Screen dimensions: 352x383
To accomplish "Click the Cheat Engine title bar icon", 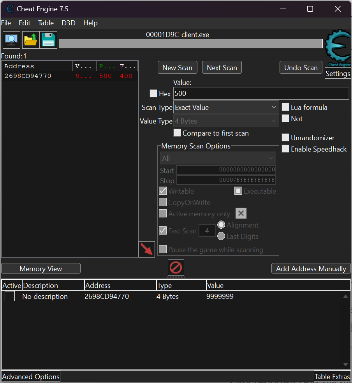I will 10,9.
